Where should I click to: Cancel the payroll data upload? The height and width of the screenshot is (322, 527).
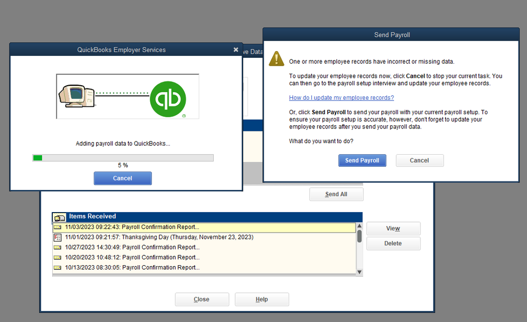tap(122, 178)
